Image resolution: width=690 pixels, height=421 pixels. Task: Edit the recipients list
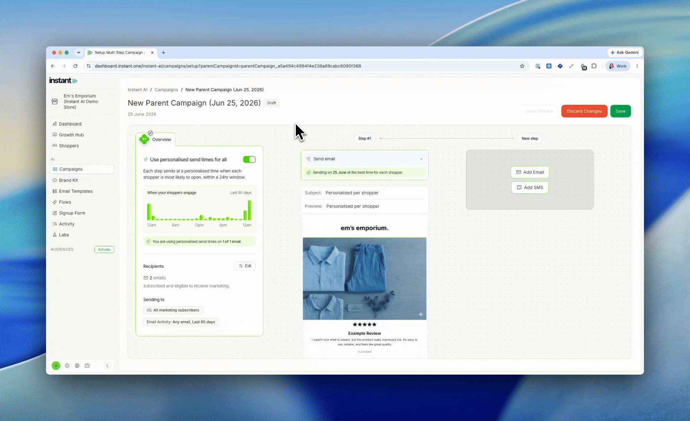tap(245, 266)
